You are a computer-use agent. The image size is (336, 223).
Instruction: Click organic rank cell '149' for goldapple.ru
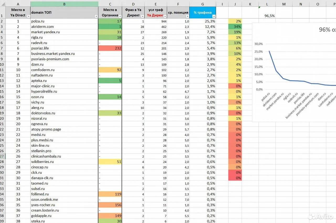(x=110, y=216)
